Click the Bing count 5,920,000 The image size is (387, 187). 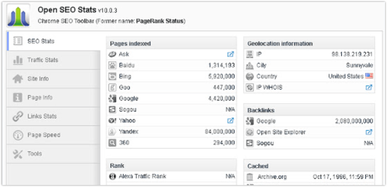[221, 76]
